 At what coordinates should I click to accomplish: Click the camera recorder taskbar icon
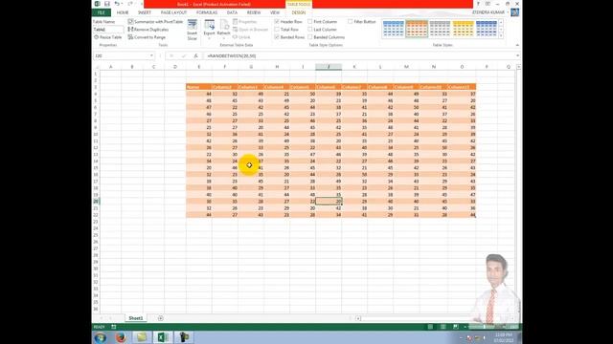click(184, 337)
